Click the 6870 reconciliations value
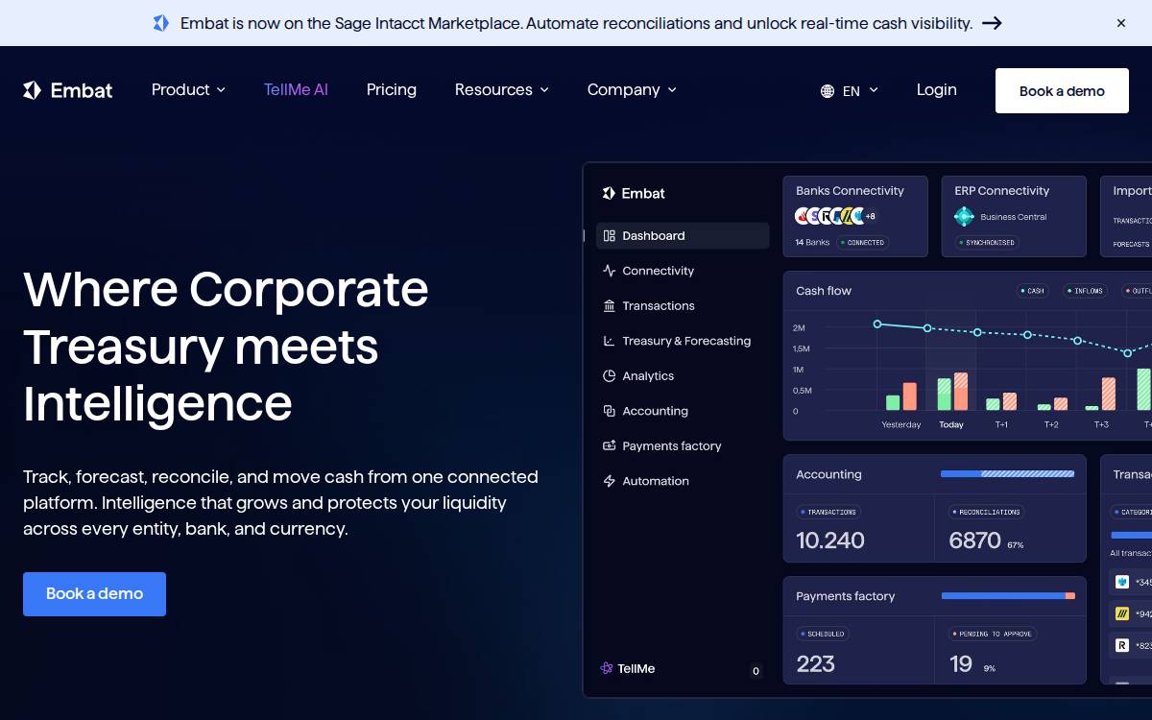This screenshot has height=720, width=1152. [x=975, y=540]
